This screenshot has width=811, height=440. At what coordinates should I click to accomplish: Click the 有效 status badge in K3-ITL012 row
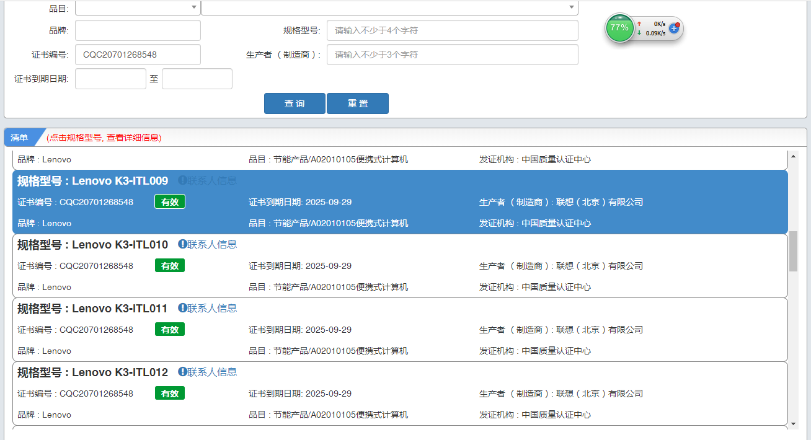click(x=170, y=394)
